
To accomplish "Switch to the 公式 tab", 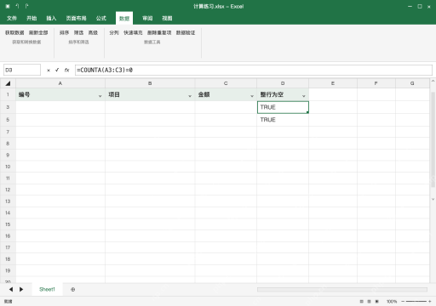I will pyautogui.click(x=101, y=19).
